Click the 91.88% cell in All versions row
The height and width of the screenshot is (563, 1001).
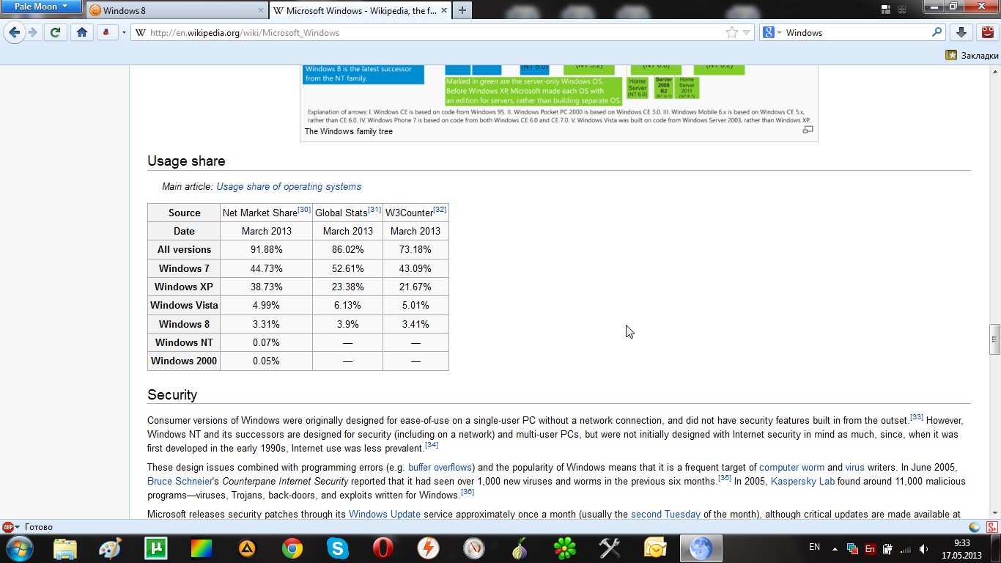(266, 250)
